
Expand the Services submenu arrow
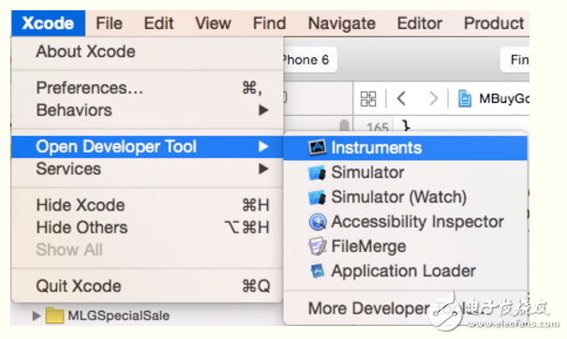263,169
